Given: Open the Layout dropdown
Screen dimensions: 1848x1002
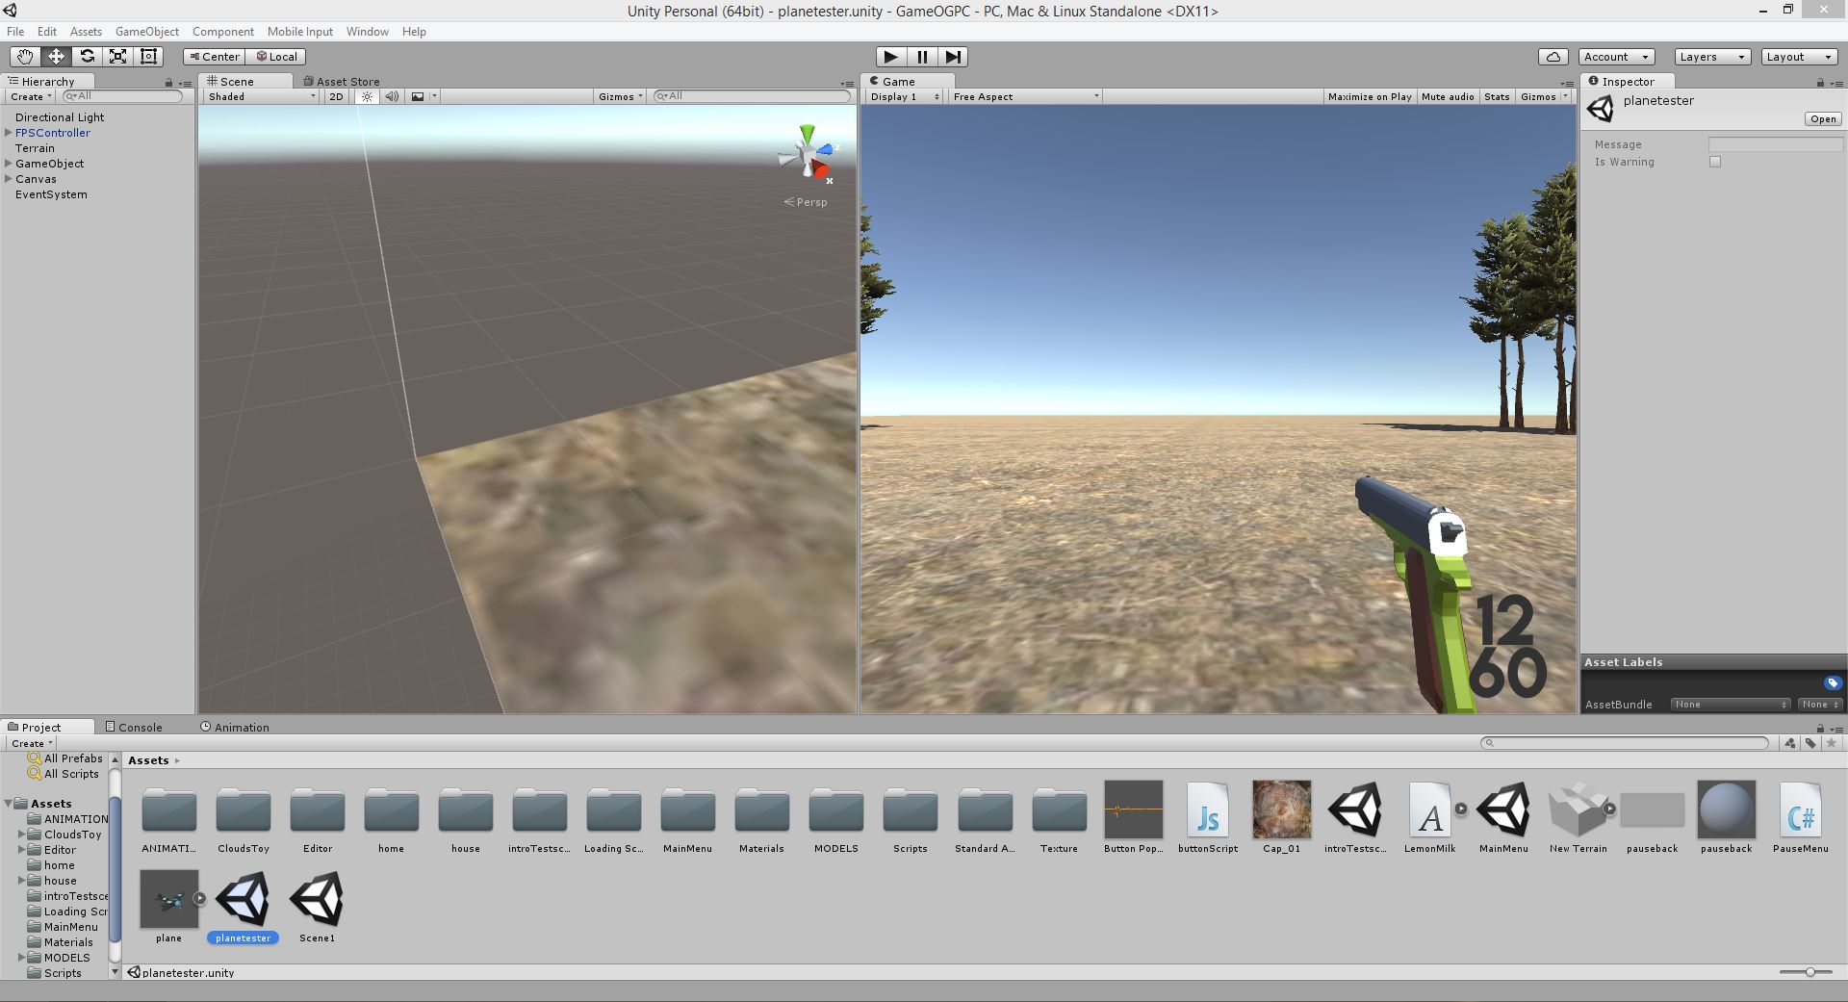Looking at the screenshot, I should pos(1798,57).
